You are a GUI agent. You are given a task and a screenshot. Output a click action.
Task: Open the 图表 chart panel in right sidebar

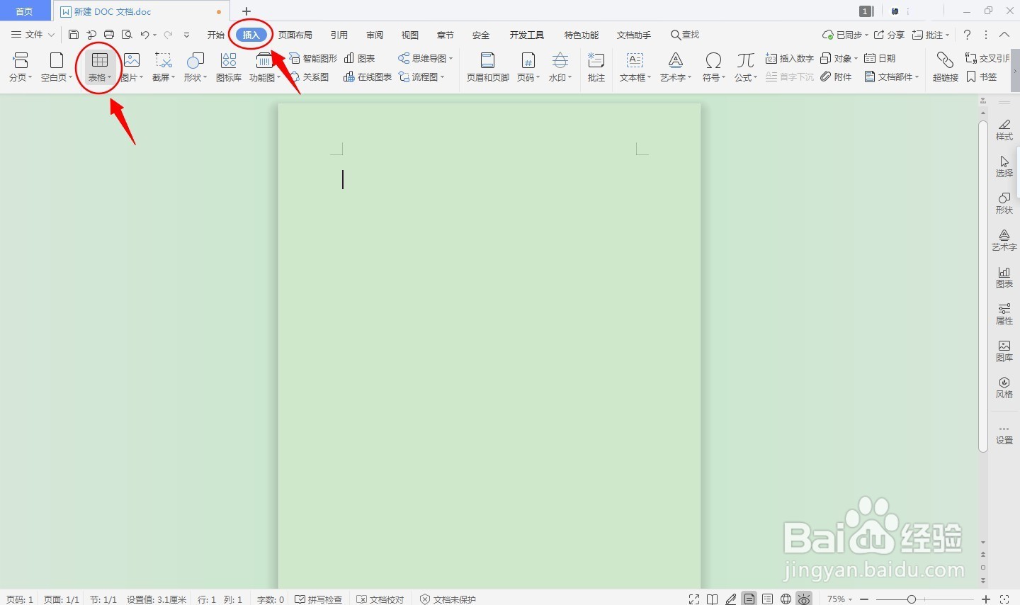(1004, 276)
